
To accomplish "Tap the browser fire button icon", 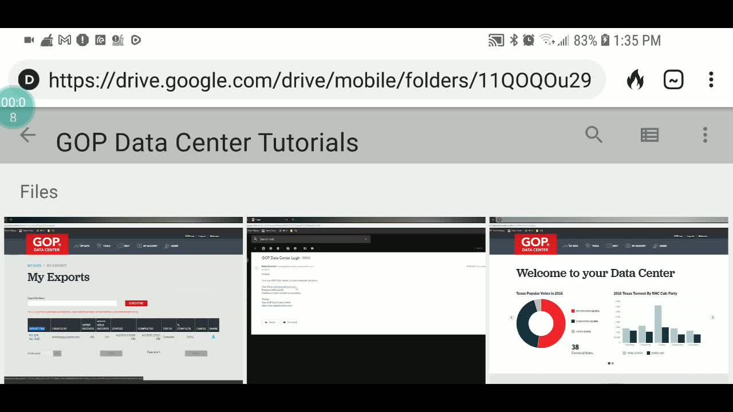I will 635,80.
